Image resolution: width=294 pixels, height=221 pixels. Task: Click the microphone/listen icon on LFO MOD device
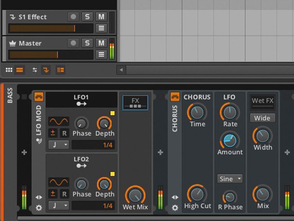pyautogui.click(x=39, y=140)
